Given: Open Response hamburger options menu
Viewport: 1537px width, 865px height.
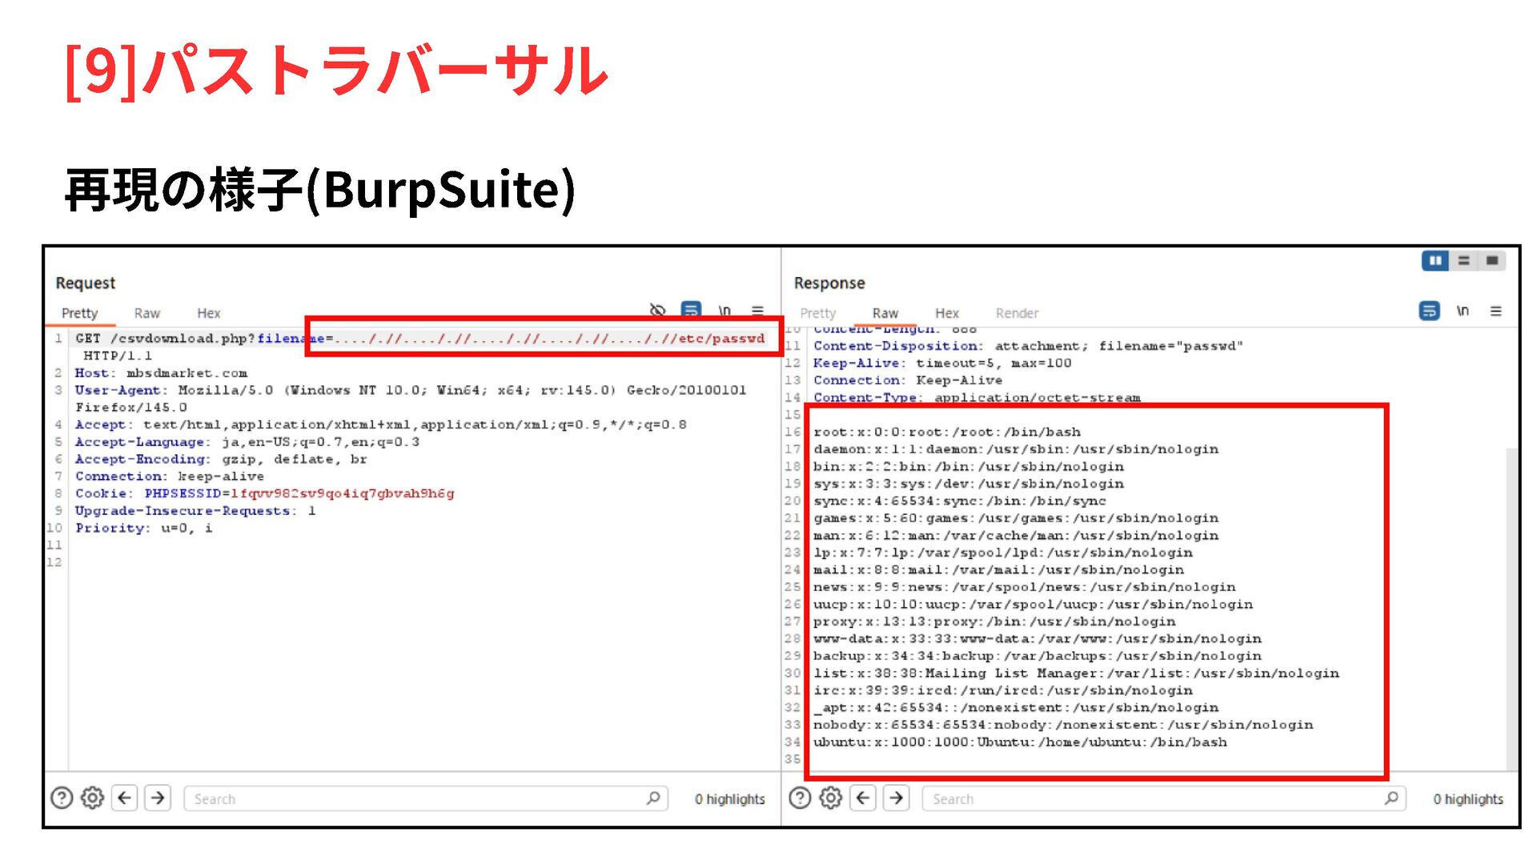Looking at the screenshot, I should pos(1495,311).
